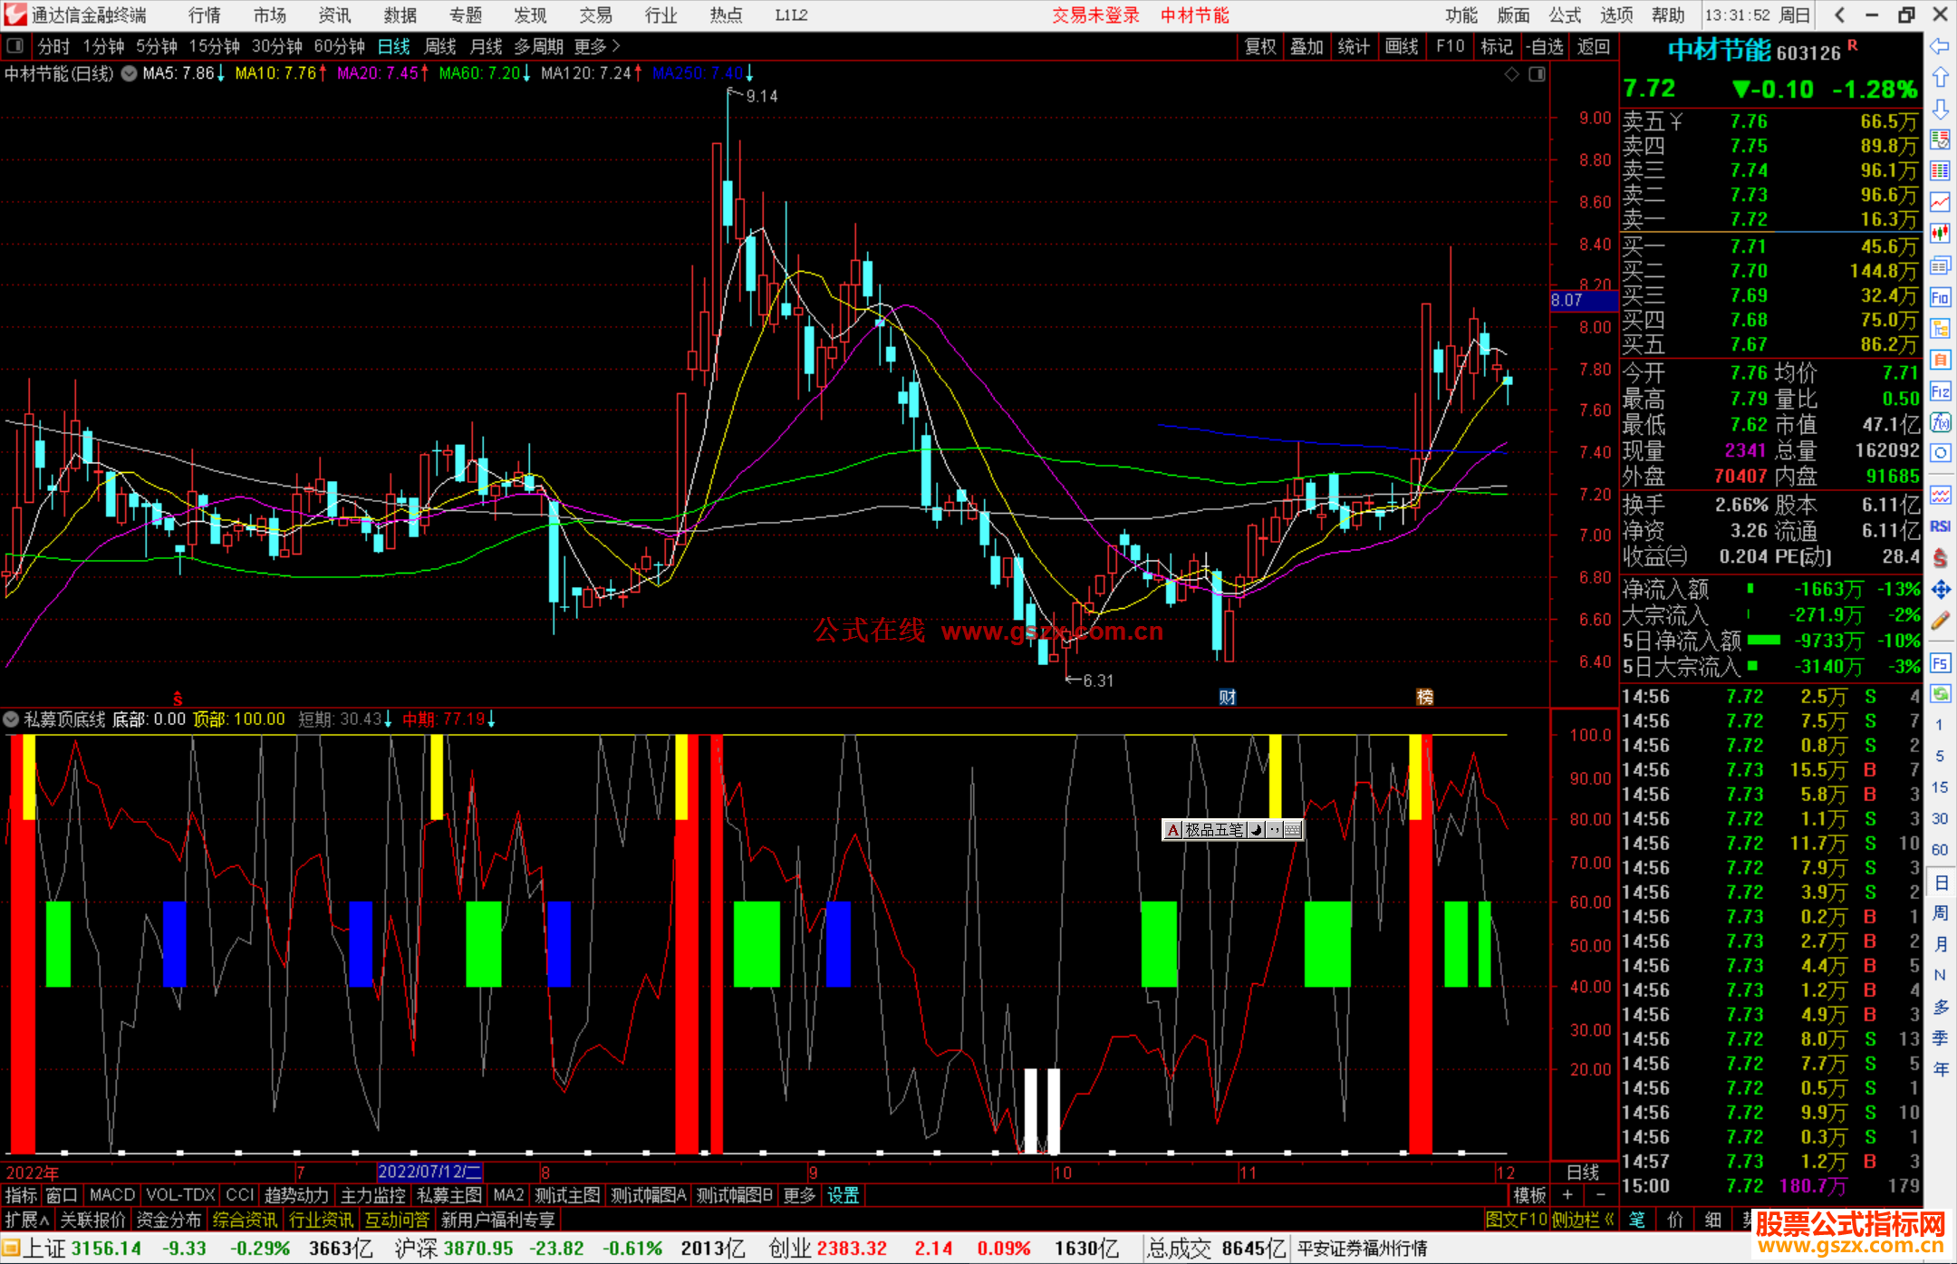Open the RSI indicator sidebar icon
1957x1264 pixels.
(x=1940, y=526)
